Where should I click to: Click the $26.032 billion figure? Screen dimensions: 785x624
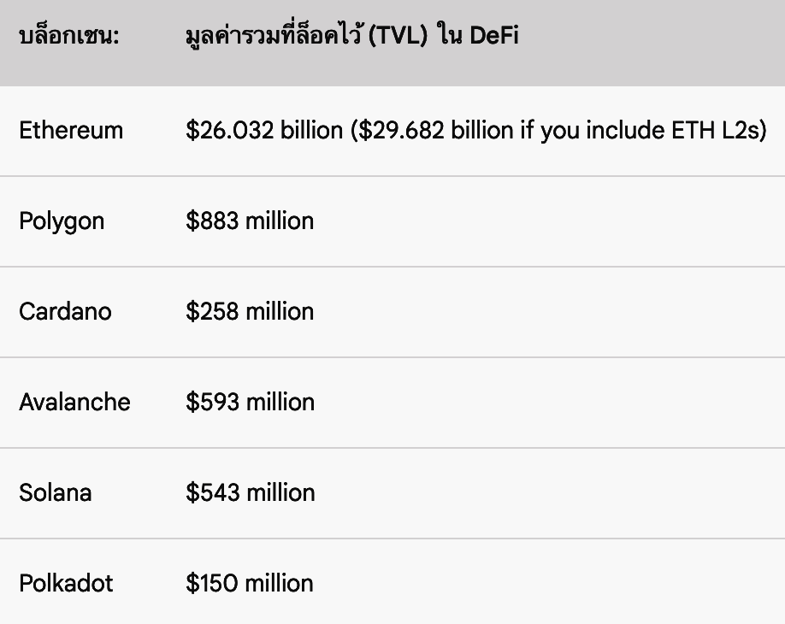[264, 131]
